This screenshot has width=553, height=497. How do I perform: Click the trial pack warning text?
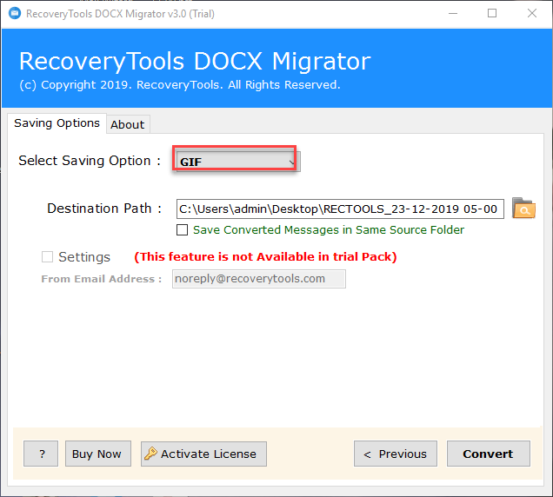[x=265, y=256]
